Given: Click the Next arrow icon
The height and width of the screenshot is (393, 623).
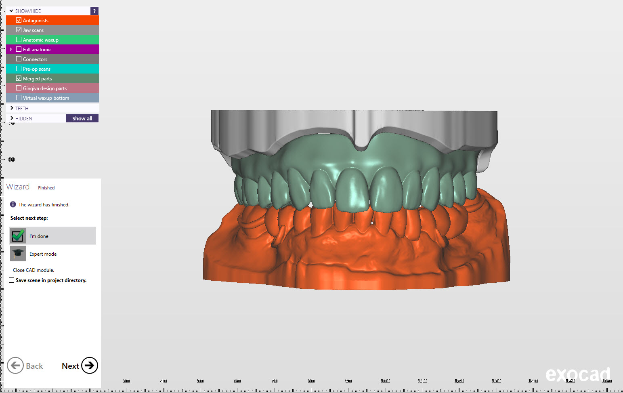Looking at the screenshot, I should 90,366.
